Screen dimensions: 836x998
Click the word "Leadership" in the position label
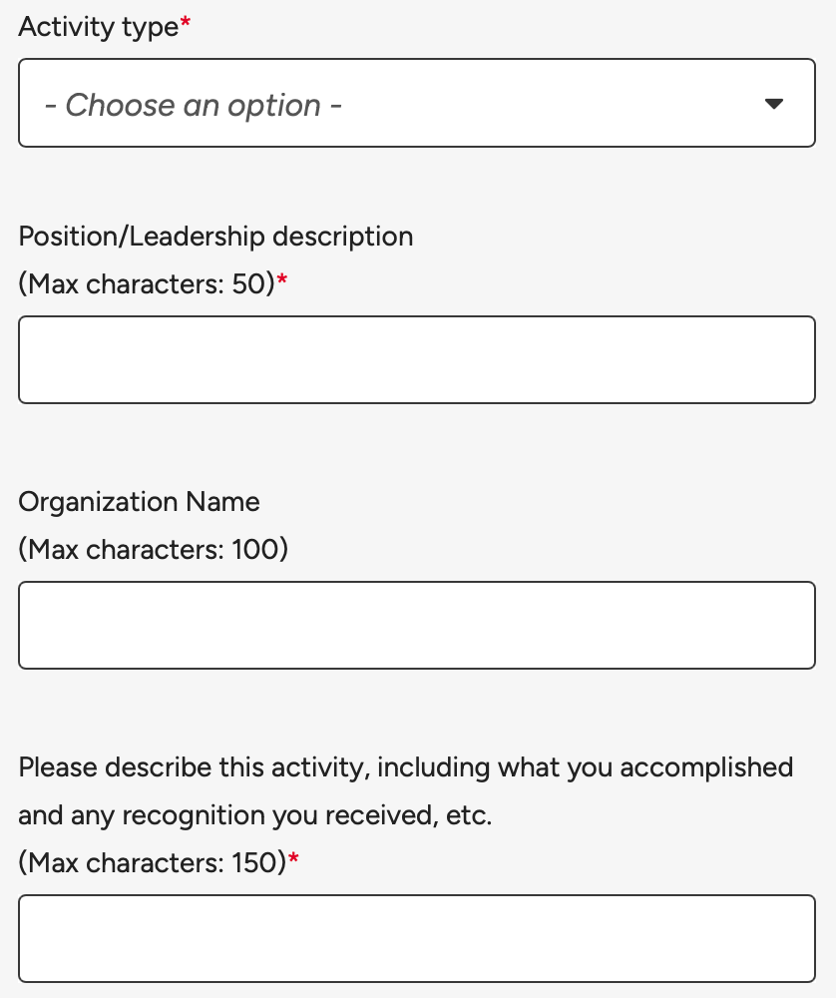coord(197,237)
